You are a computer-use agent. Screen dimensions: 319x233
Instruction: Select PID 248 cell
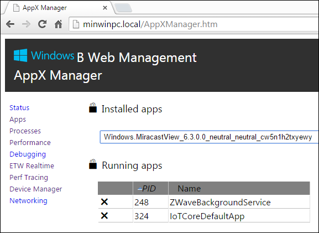(x=150, y=202)
